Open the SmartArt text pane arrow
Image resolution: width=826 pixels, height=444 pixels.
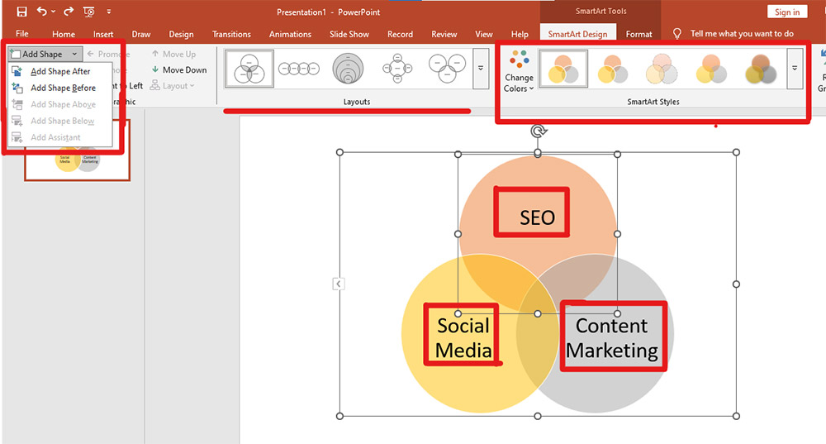(339, 284)
